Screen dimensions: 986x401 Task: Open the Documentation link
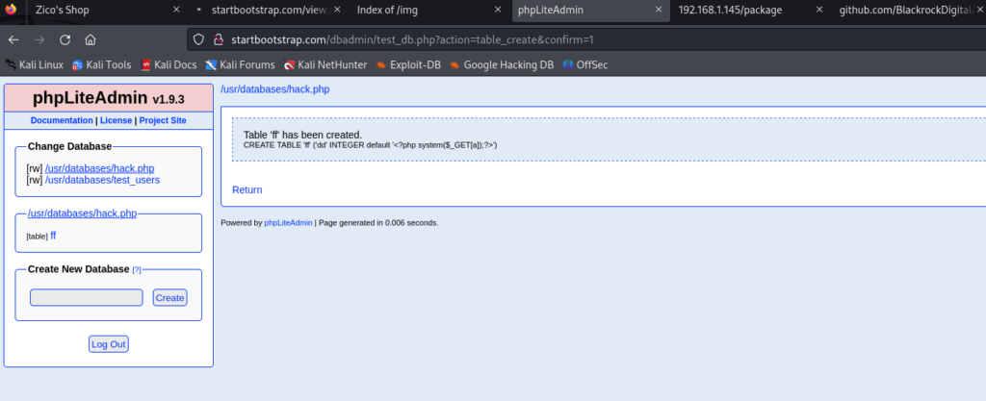[x=62, y=120]
